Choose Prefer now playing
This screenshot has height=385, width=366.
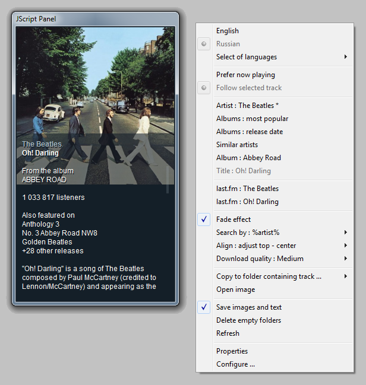pos(245,75)
